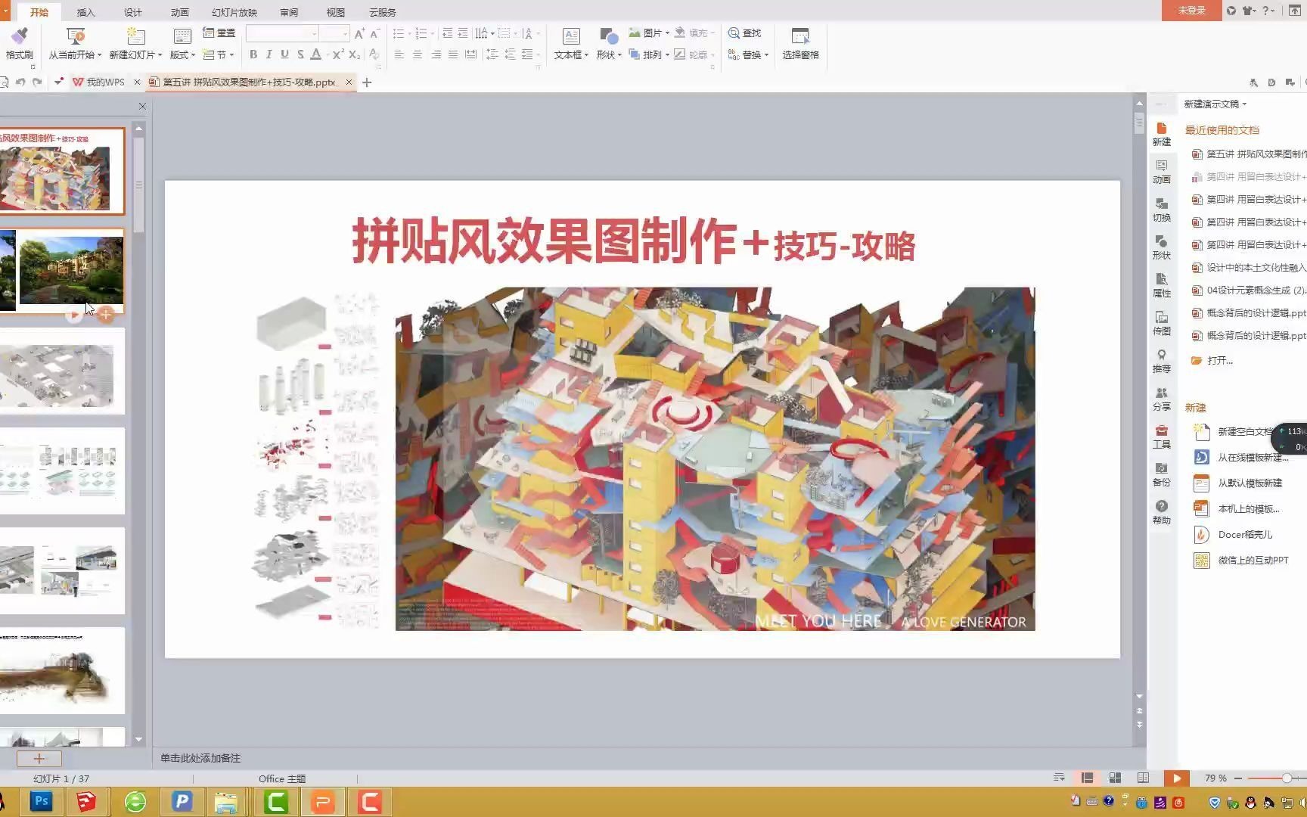Open the 分享 (Share) side panel icon
Screen dimensions: 1307x817
[x=1162, y=399]
